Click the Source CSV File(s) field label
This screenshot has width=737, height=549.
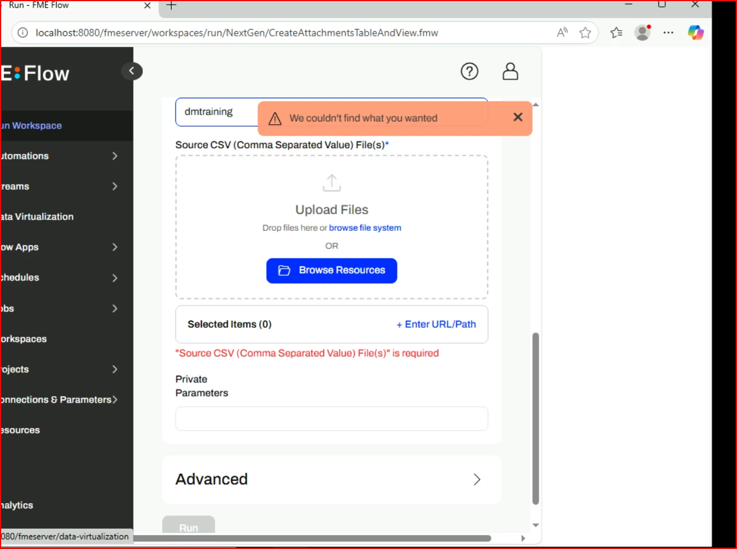click(x=282, y=145)
